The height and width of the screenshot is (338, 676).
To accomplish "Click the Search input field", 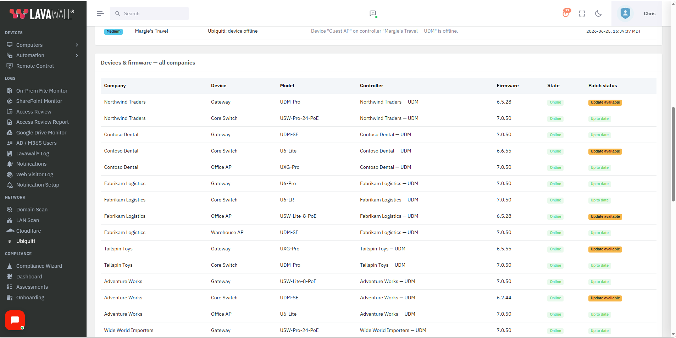I will pyautogui.click(x=149, y=13).
